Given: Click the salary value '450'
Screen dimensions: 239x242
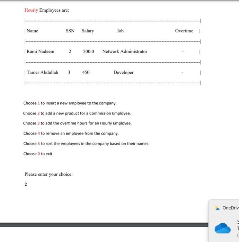Looking at the screenshot, I should pos(86,72).
